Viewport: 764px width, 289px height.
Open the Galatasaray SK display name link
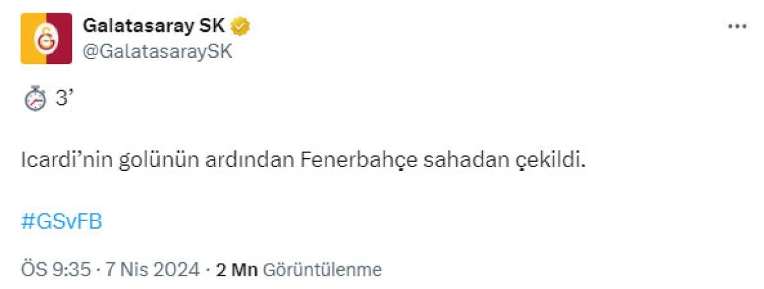tap(153, 26)
